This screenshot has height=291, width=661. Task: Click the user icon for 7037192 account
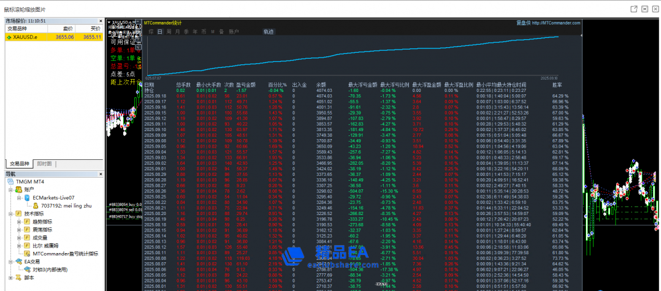[x=36, y=206]
